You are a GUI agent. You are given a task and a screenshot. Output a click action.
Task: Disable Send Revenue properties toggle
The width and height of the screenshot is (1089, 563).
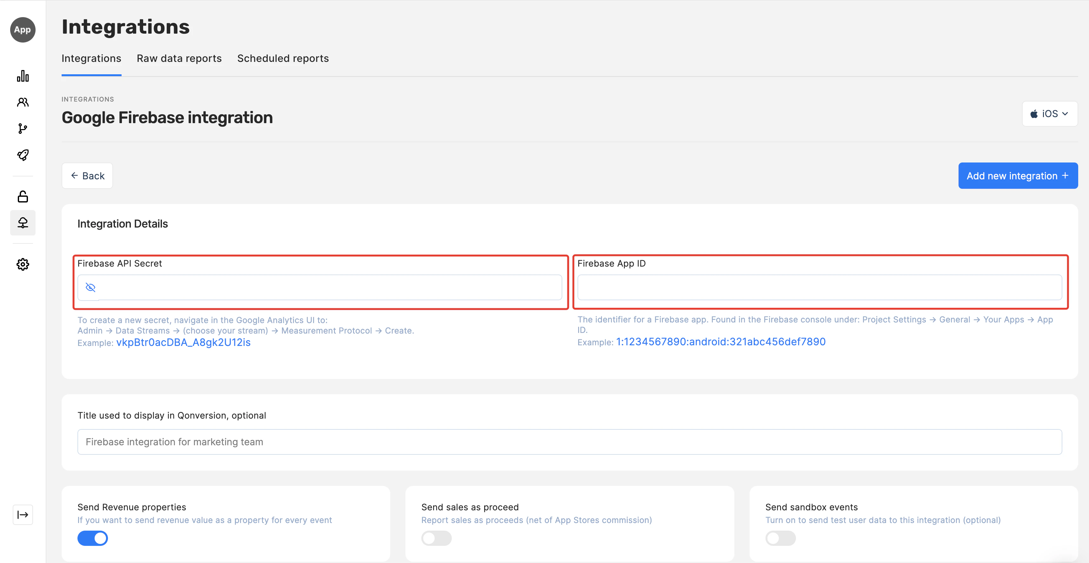93,538
